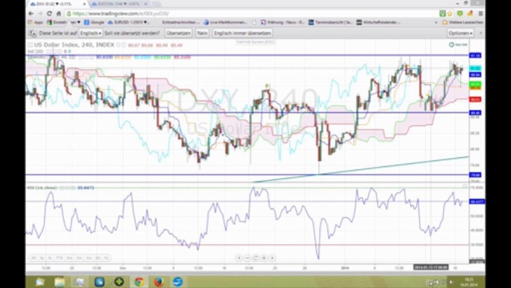Click the chart zoom-out minus button
Image resolution: width=511 pixels, height=288 pixels.
coord(247,258)
